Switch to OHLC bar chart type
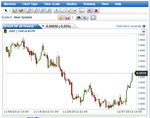This screenshot has width=150, height=118. [15, 11]
